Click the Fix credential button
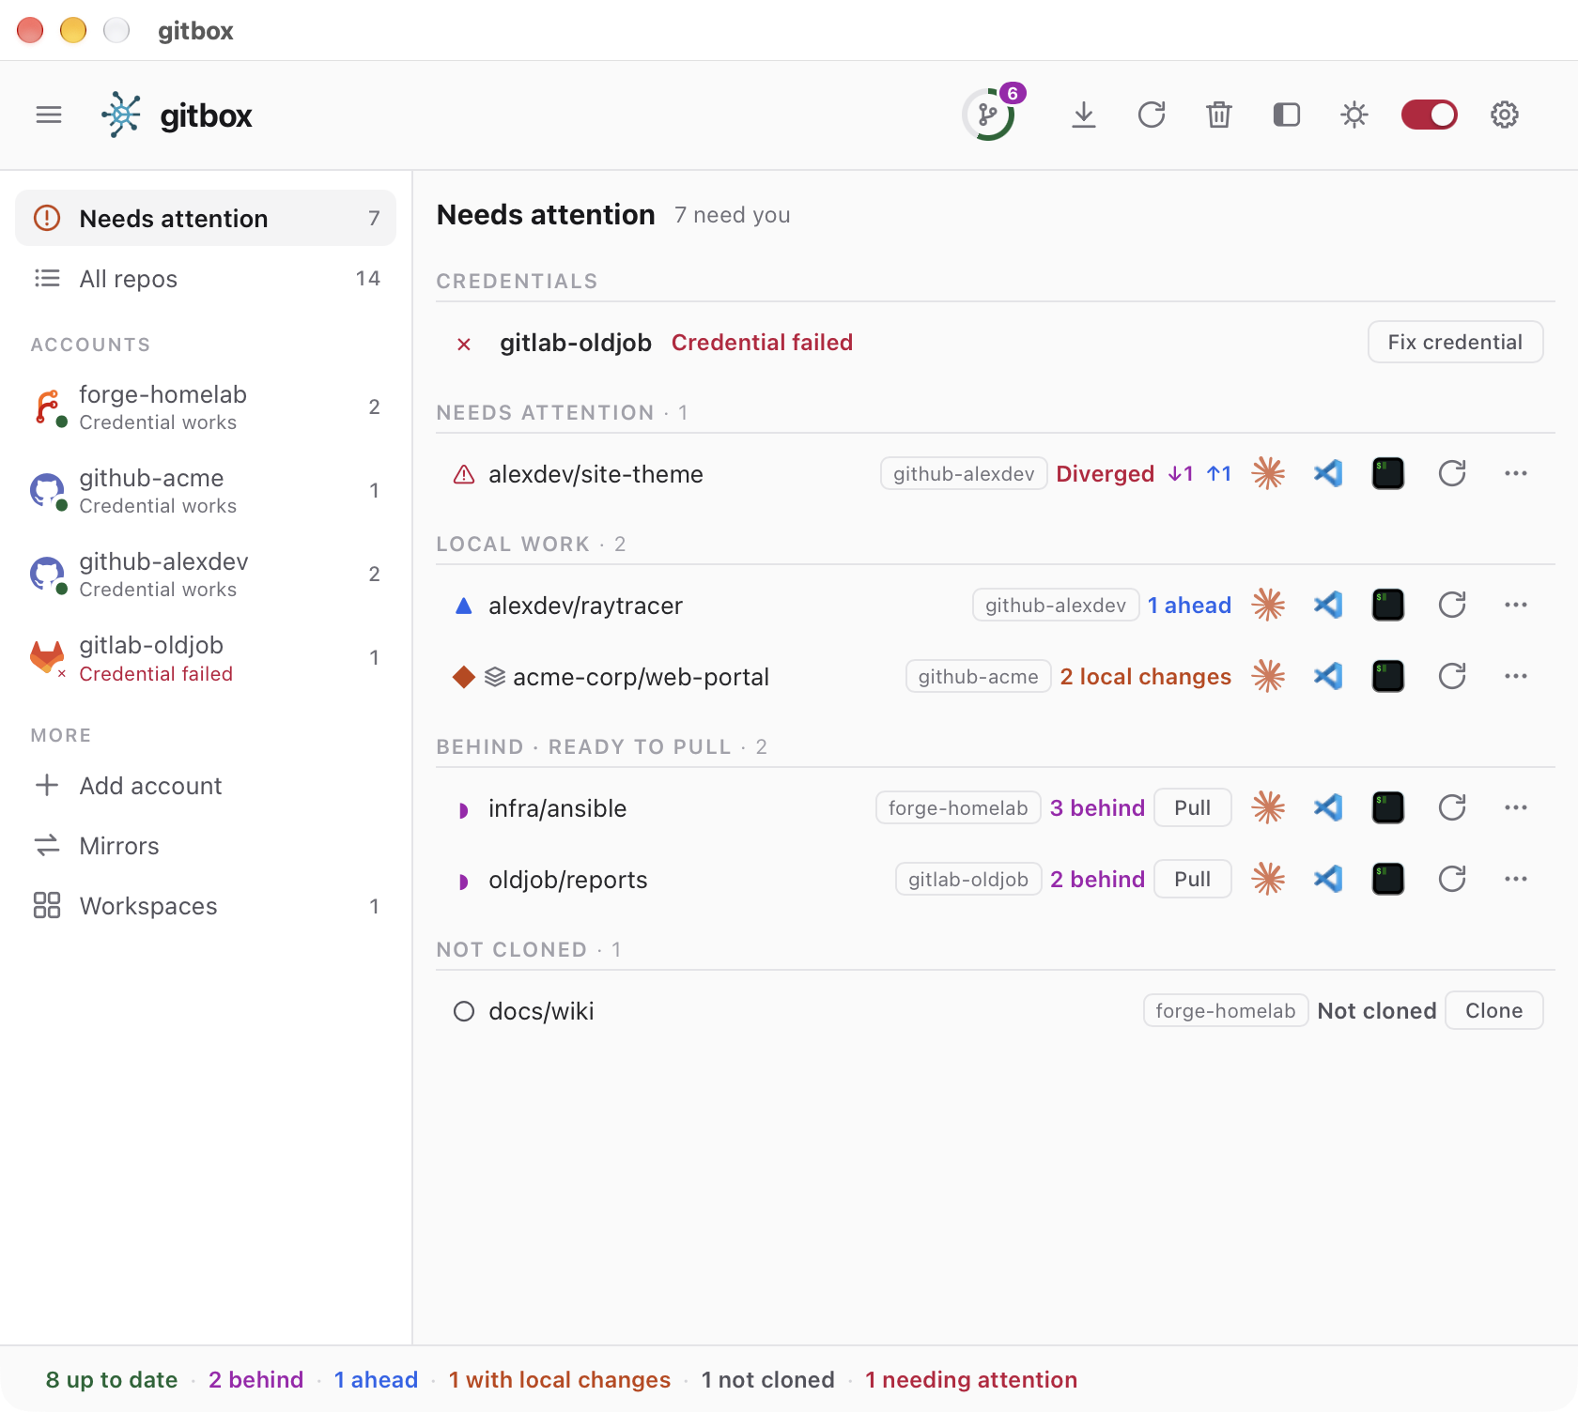This screenshot has width=1578, height=1412. coord(1455,342)
